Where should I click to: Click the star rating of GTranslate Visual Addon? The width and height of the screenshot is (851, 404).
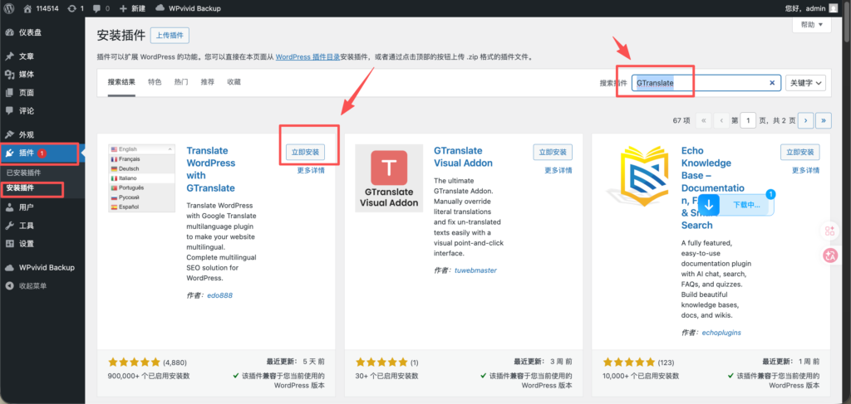[381, 362]
